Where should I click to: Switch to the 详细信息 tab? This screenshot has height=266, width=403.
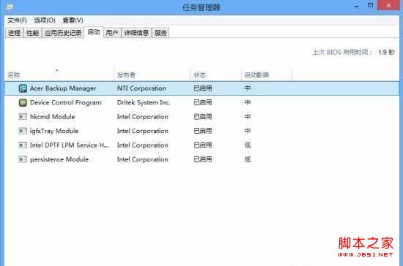136,33
